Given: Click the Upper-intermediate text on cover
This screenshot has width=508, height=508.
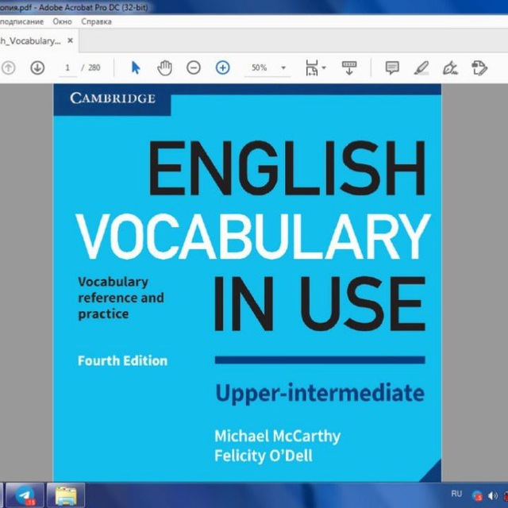Looking at the screenshot, I should coord(320,394).
